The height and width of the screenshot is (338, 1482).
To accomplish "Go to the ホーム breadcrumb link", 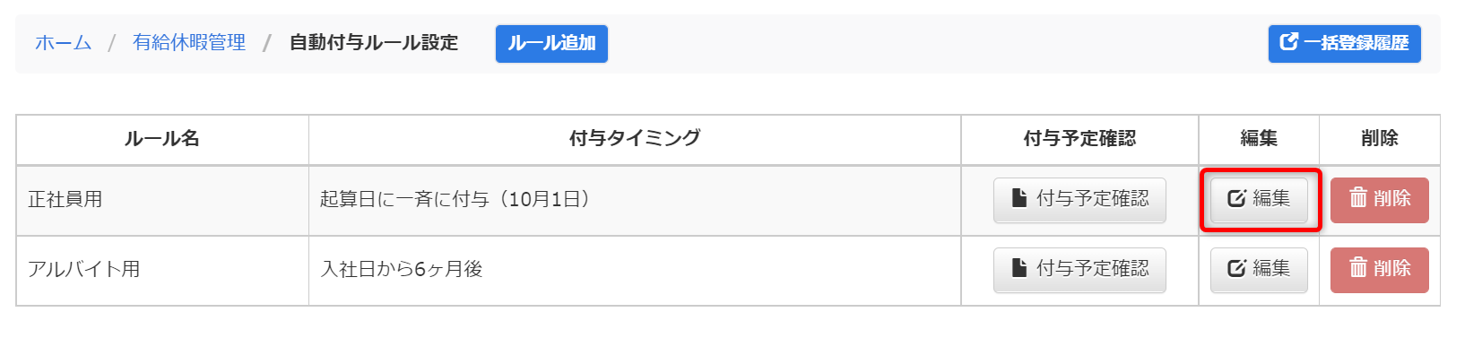I will [64, 42].
